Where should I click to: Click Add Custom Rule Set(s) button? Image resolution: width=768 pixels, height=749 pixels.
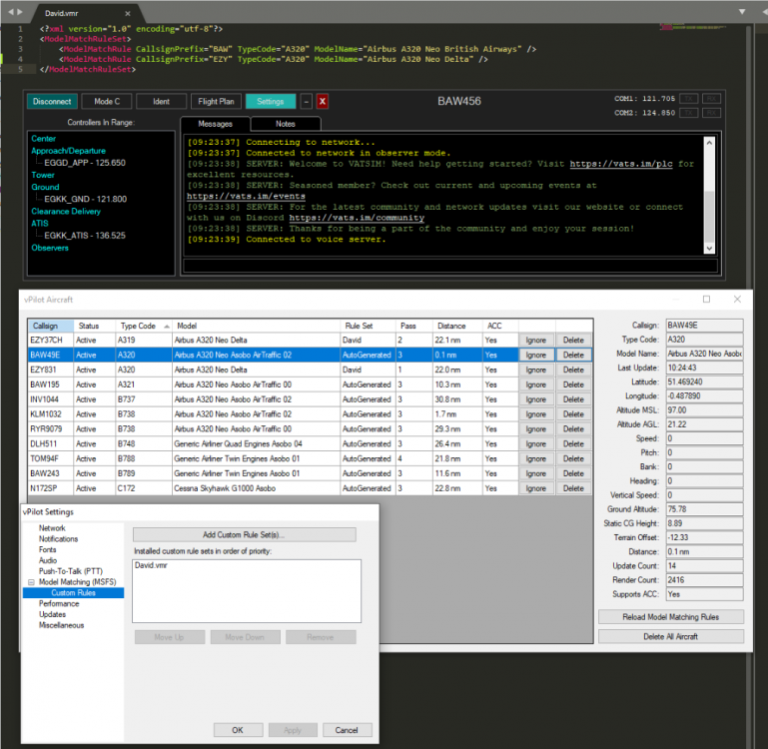[x=244, y=534]
